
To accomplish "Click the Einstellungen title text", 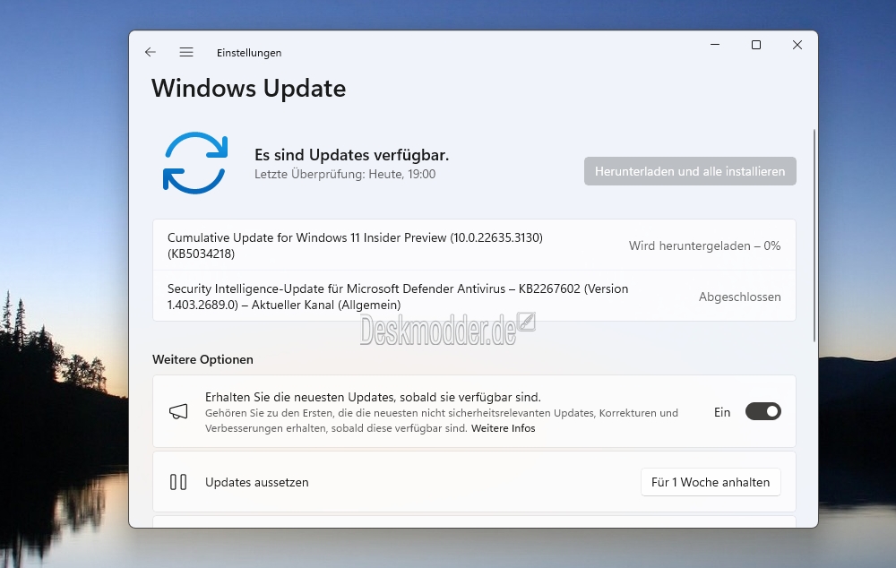I will (x=249, y=53).
